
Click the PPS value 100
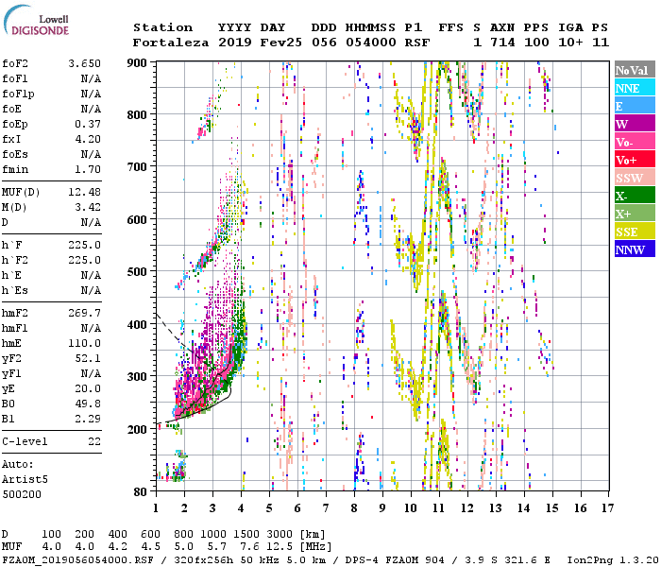pos(536,43)
